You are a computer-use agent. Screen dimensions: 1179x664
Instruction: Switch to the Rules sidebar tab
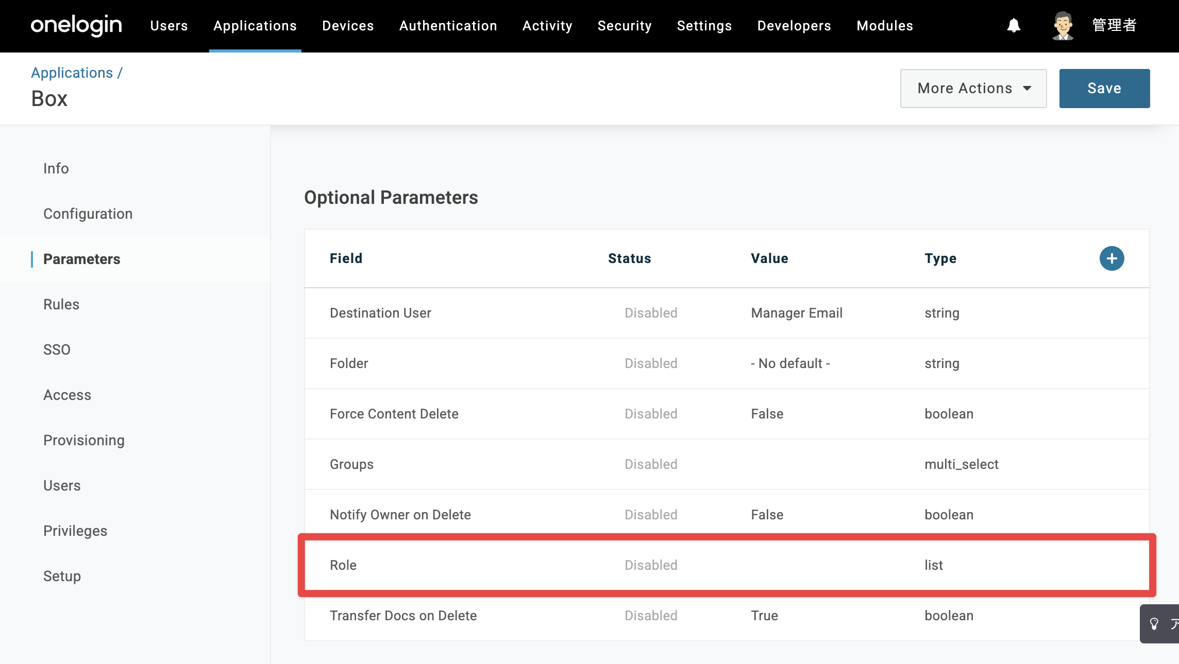(61, 304)
